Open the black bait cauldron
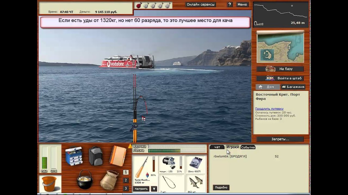The height and width of the screenshot is (195, 348). point(85,180)
